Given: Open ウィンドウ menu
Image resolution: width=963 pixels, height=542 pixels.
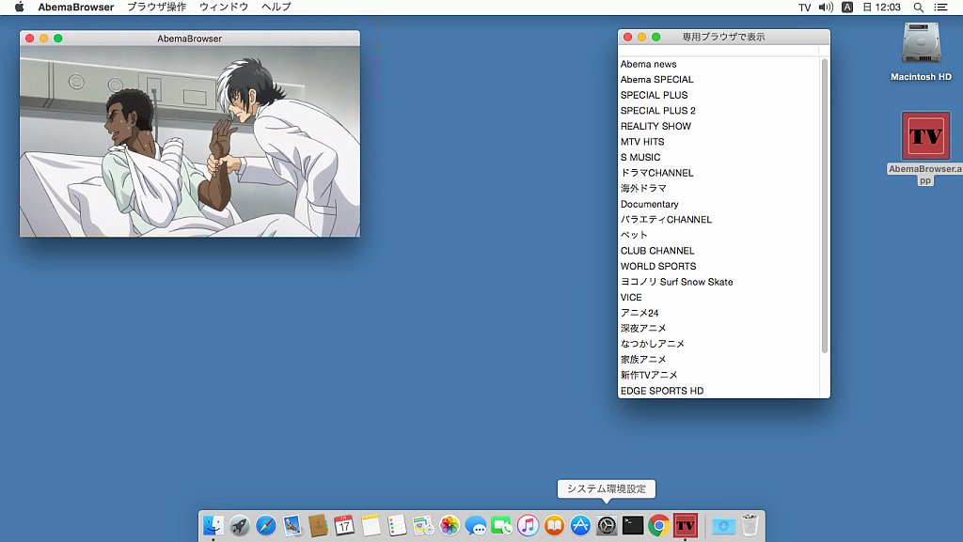Looking at the screenshot, I should click(224, 8).
